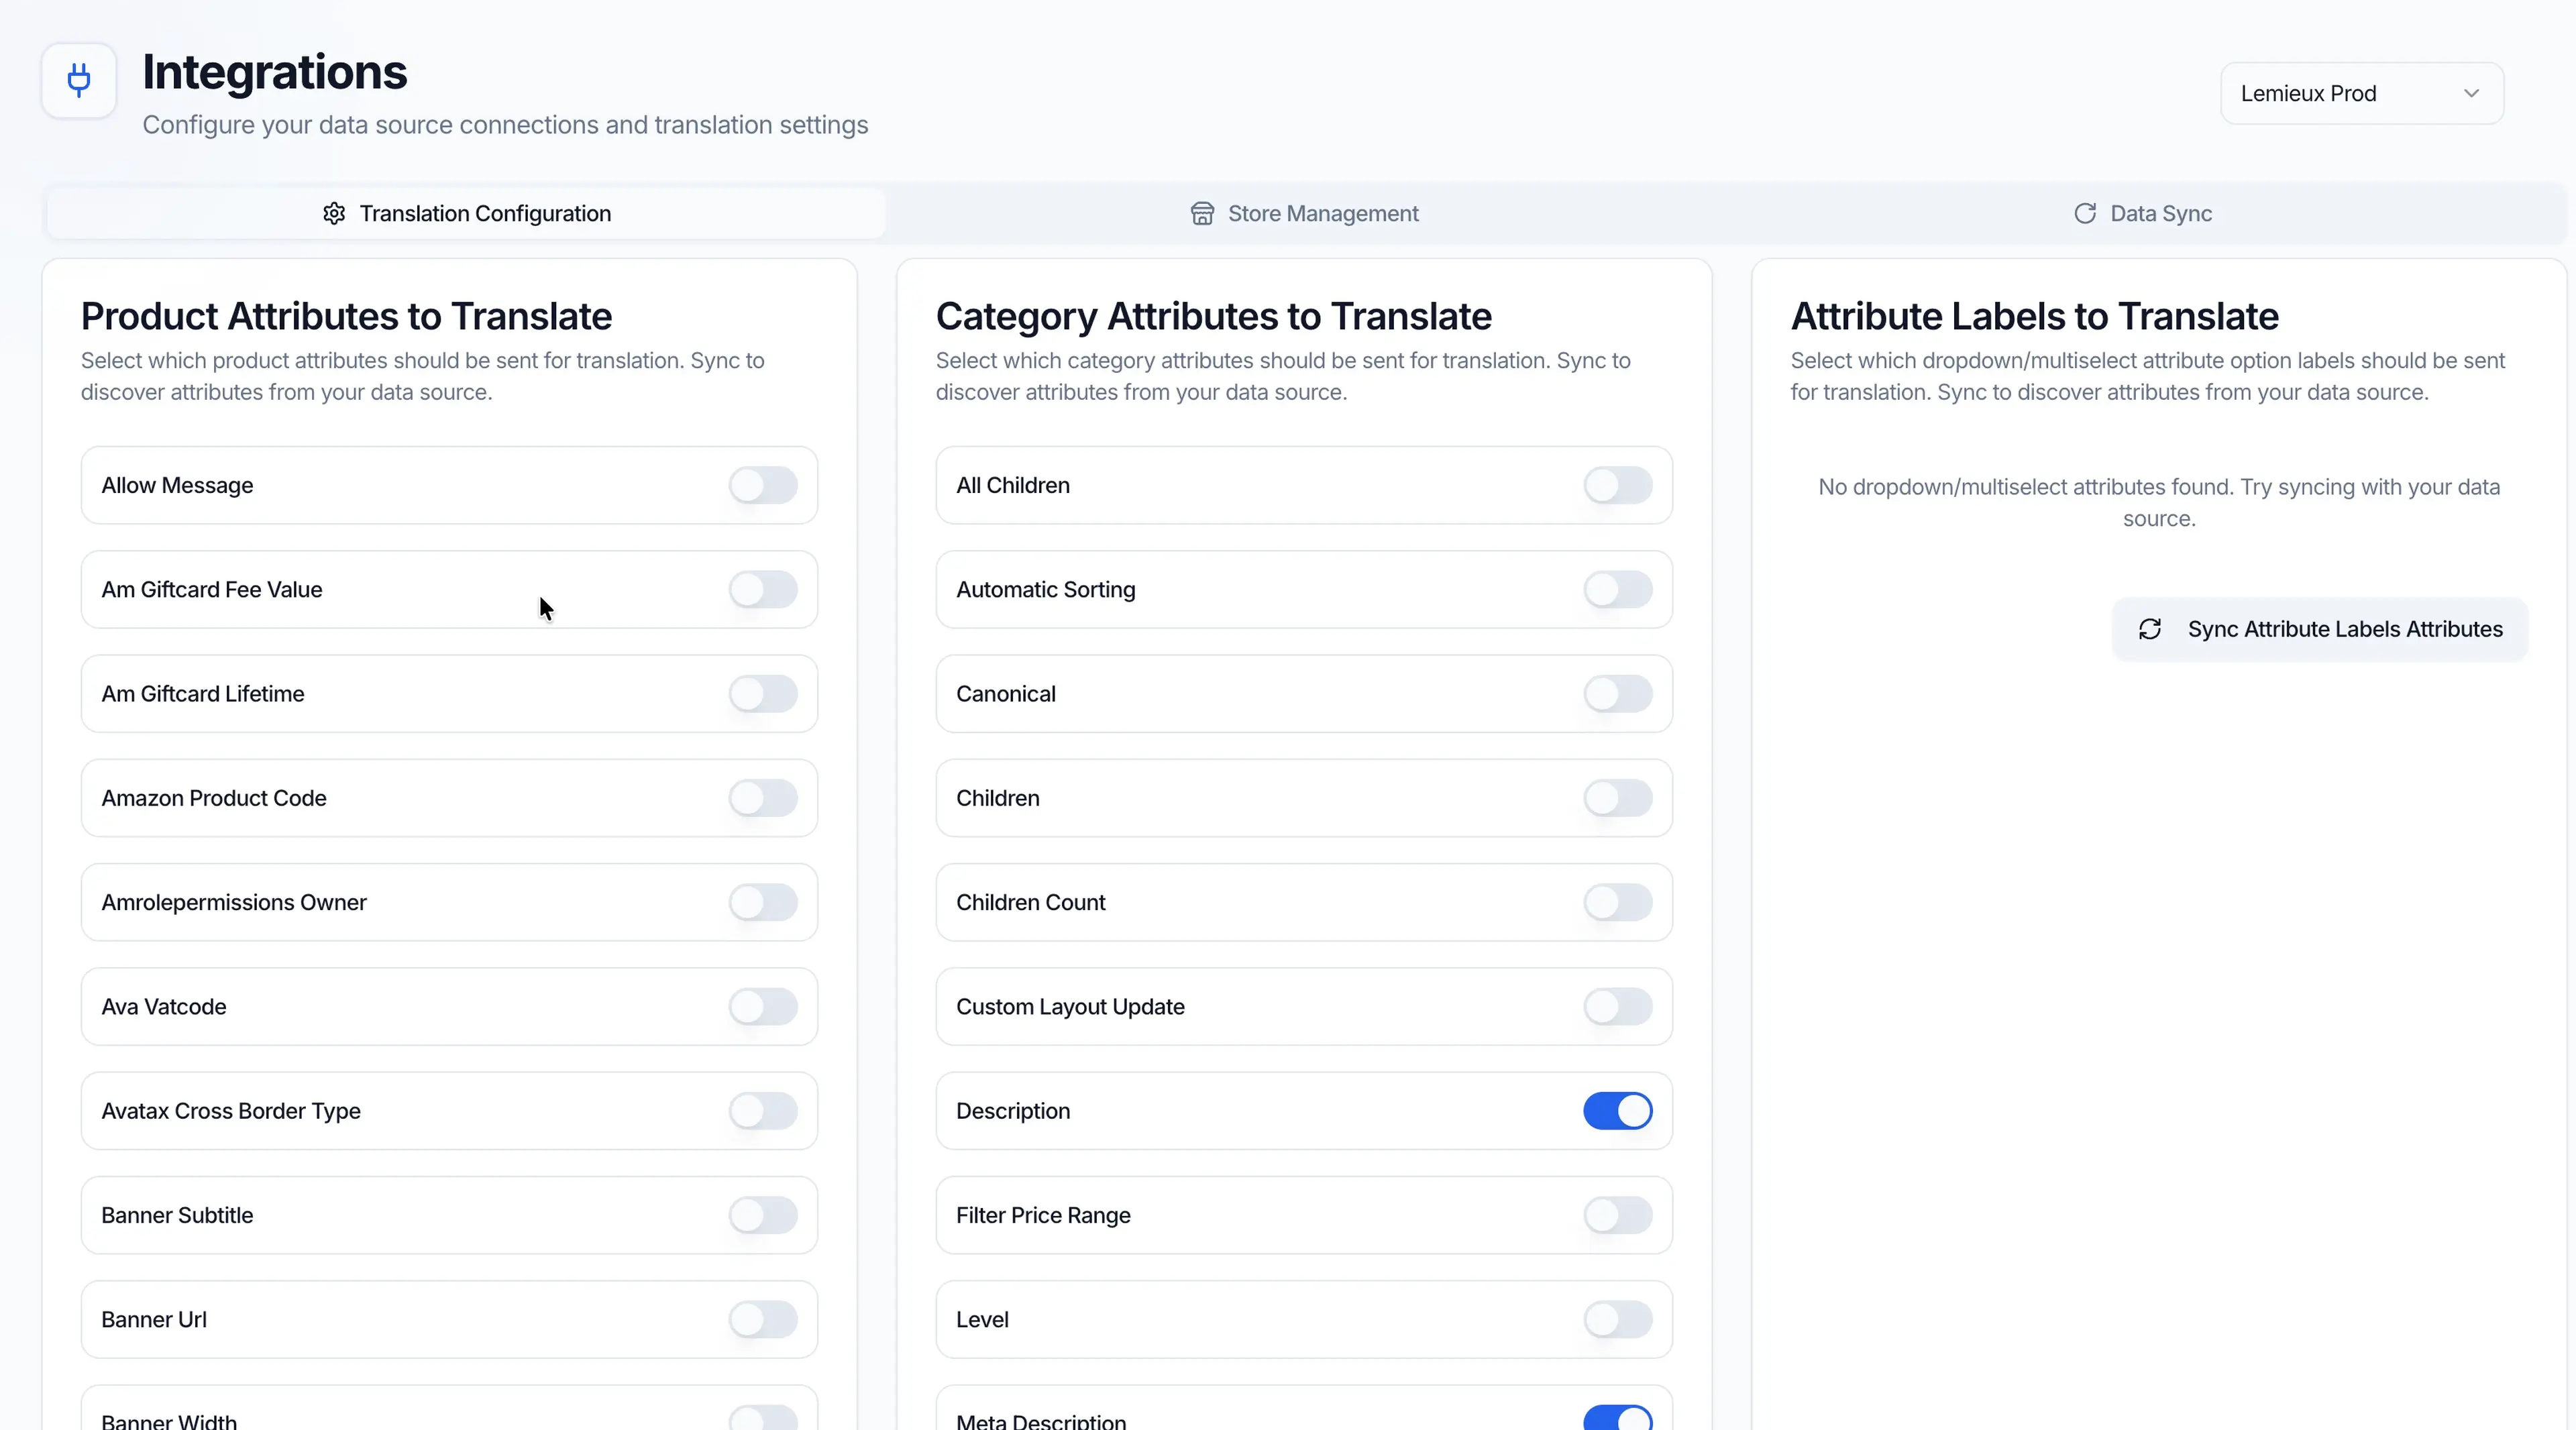Enable the Level toggle
The image size is (2576, 1430).
tap(1618, 1319)
